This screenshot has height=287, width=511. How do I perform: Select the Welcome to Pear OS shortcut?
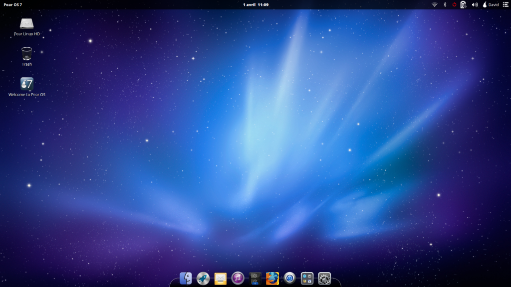[27, 84]
